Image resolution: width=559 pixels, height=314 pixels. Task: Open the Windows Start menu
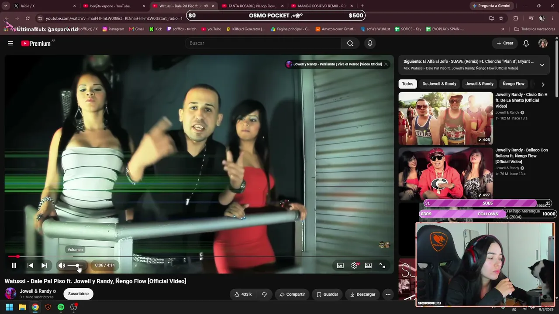coord(9,307)
